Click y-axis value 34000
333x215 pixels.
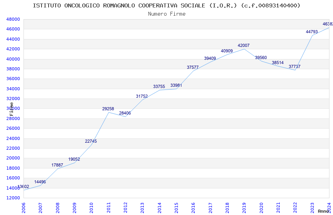tap(13, 89)
